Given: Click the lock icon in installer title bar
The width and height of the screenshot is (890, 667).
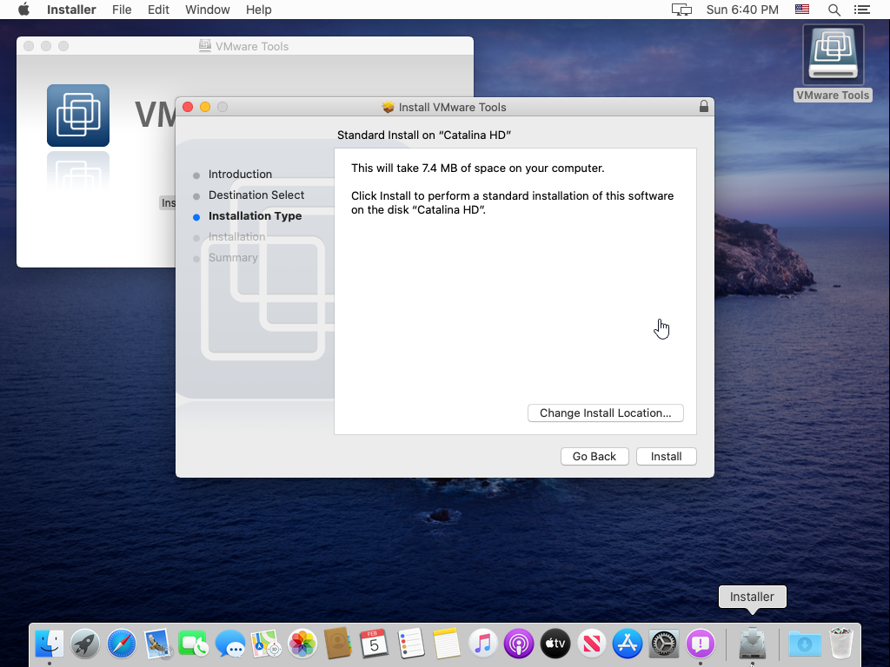Looking at the screenshot, I should 704,107.
